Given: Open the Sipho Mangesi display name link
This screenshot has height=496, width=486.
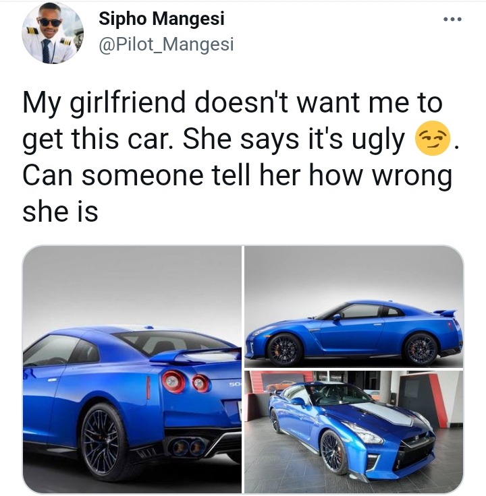Looking at the screenshot, I should pos(161,19).
